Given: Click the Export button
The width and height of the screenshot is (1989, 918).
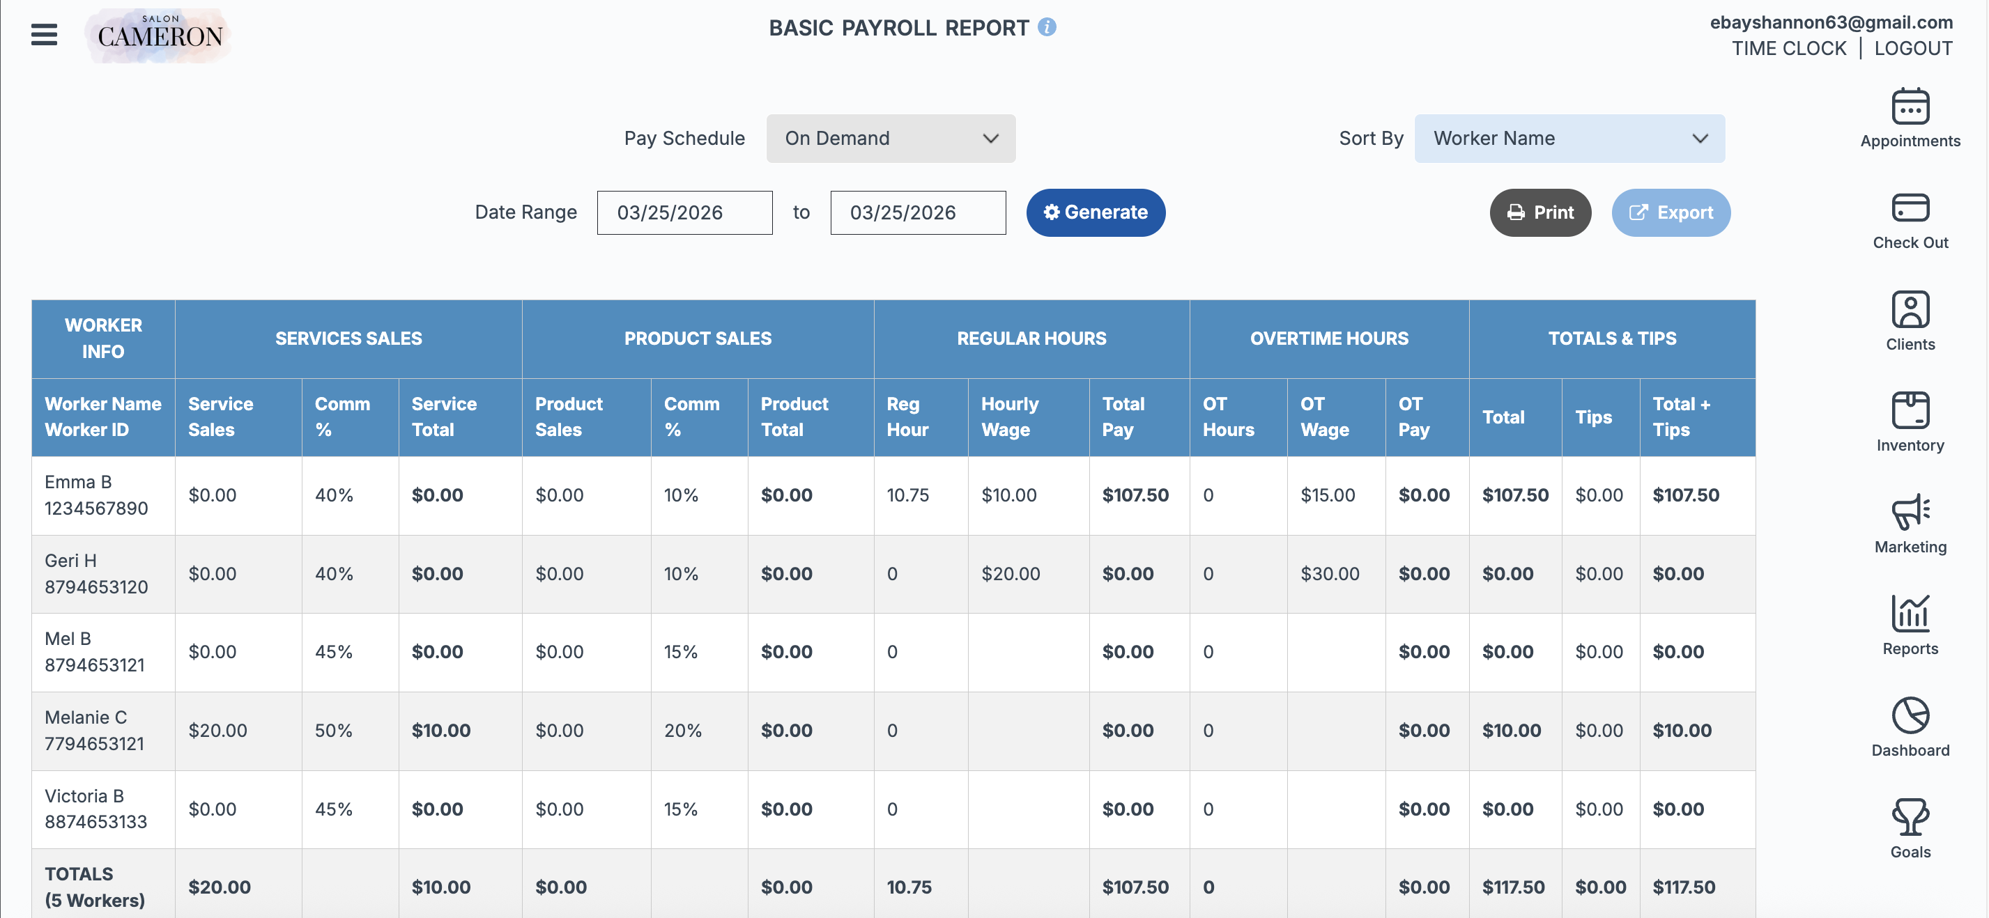Looking at the screenshot, I should point(1670,213).
